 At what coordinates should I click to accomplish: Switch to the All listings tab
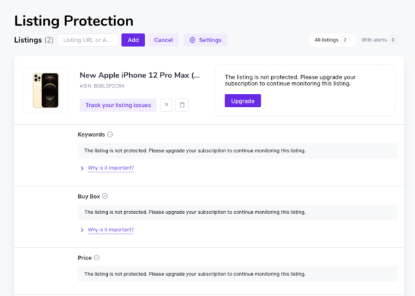[x=332, y=40]
